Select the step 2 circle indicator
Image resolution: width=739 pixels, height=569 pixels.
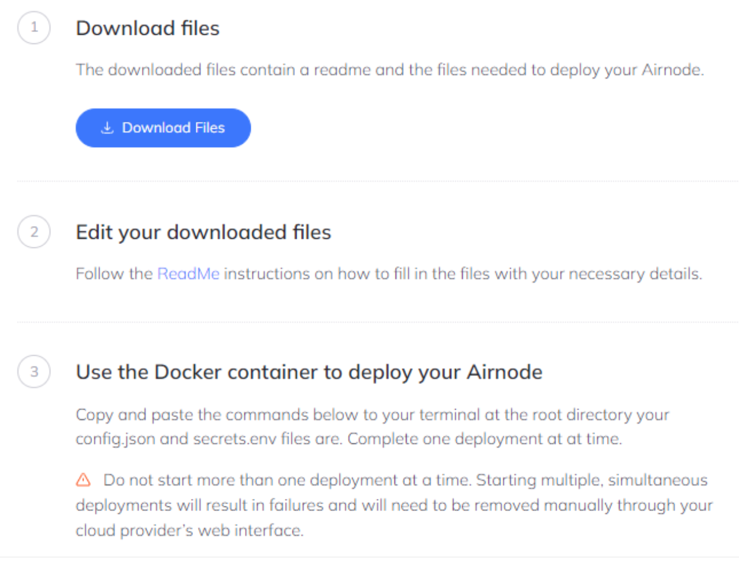34,232
